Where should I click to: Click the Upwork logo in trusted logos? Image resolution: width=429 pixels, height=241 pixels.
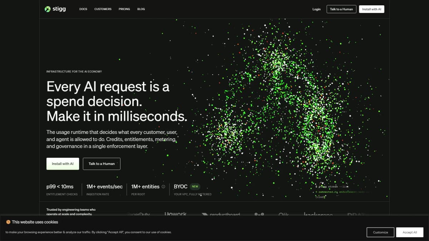point(176,214)
